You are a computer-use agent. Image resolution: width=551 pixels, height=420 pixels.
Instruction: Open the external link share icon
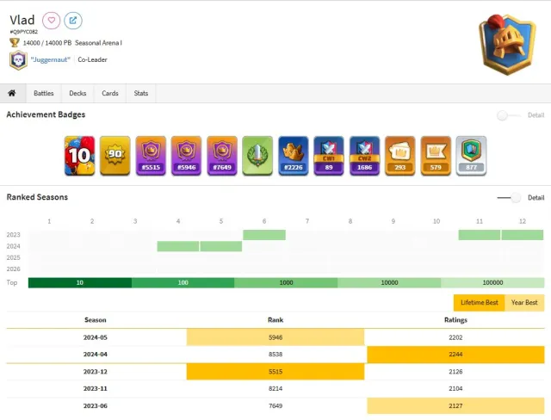73,21
